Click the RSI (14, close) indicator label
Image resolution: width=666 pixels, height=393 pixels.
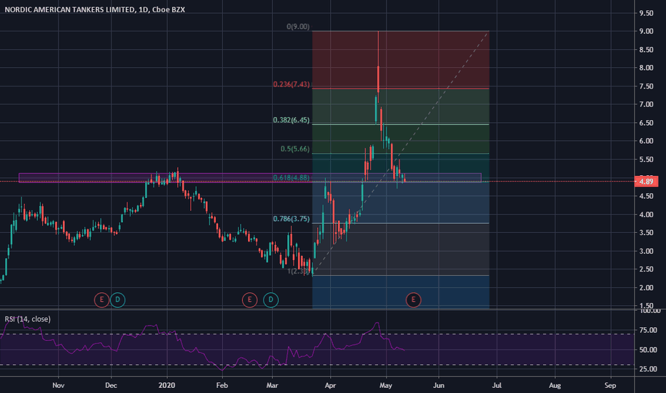point(28,319)
